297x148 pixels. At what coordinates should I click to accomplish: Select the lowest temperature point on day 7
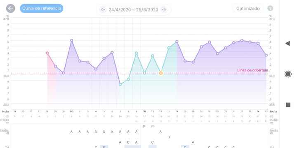pyautogui.click(x=120, y=84)
